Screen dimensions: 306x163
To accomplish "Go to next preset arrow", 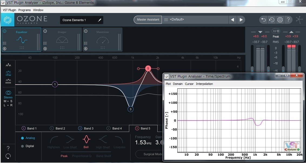I will coord(241,20).
